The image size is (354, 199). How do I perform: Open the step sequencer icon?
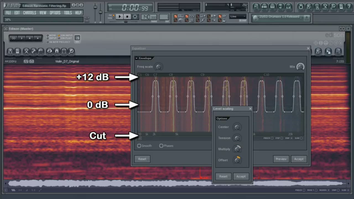(x=264, y=7)
